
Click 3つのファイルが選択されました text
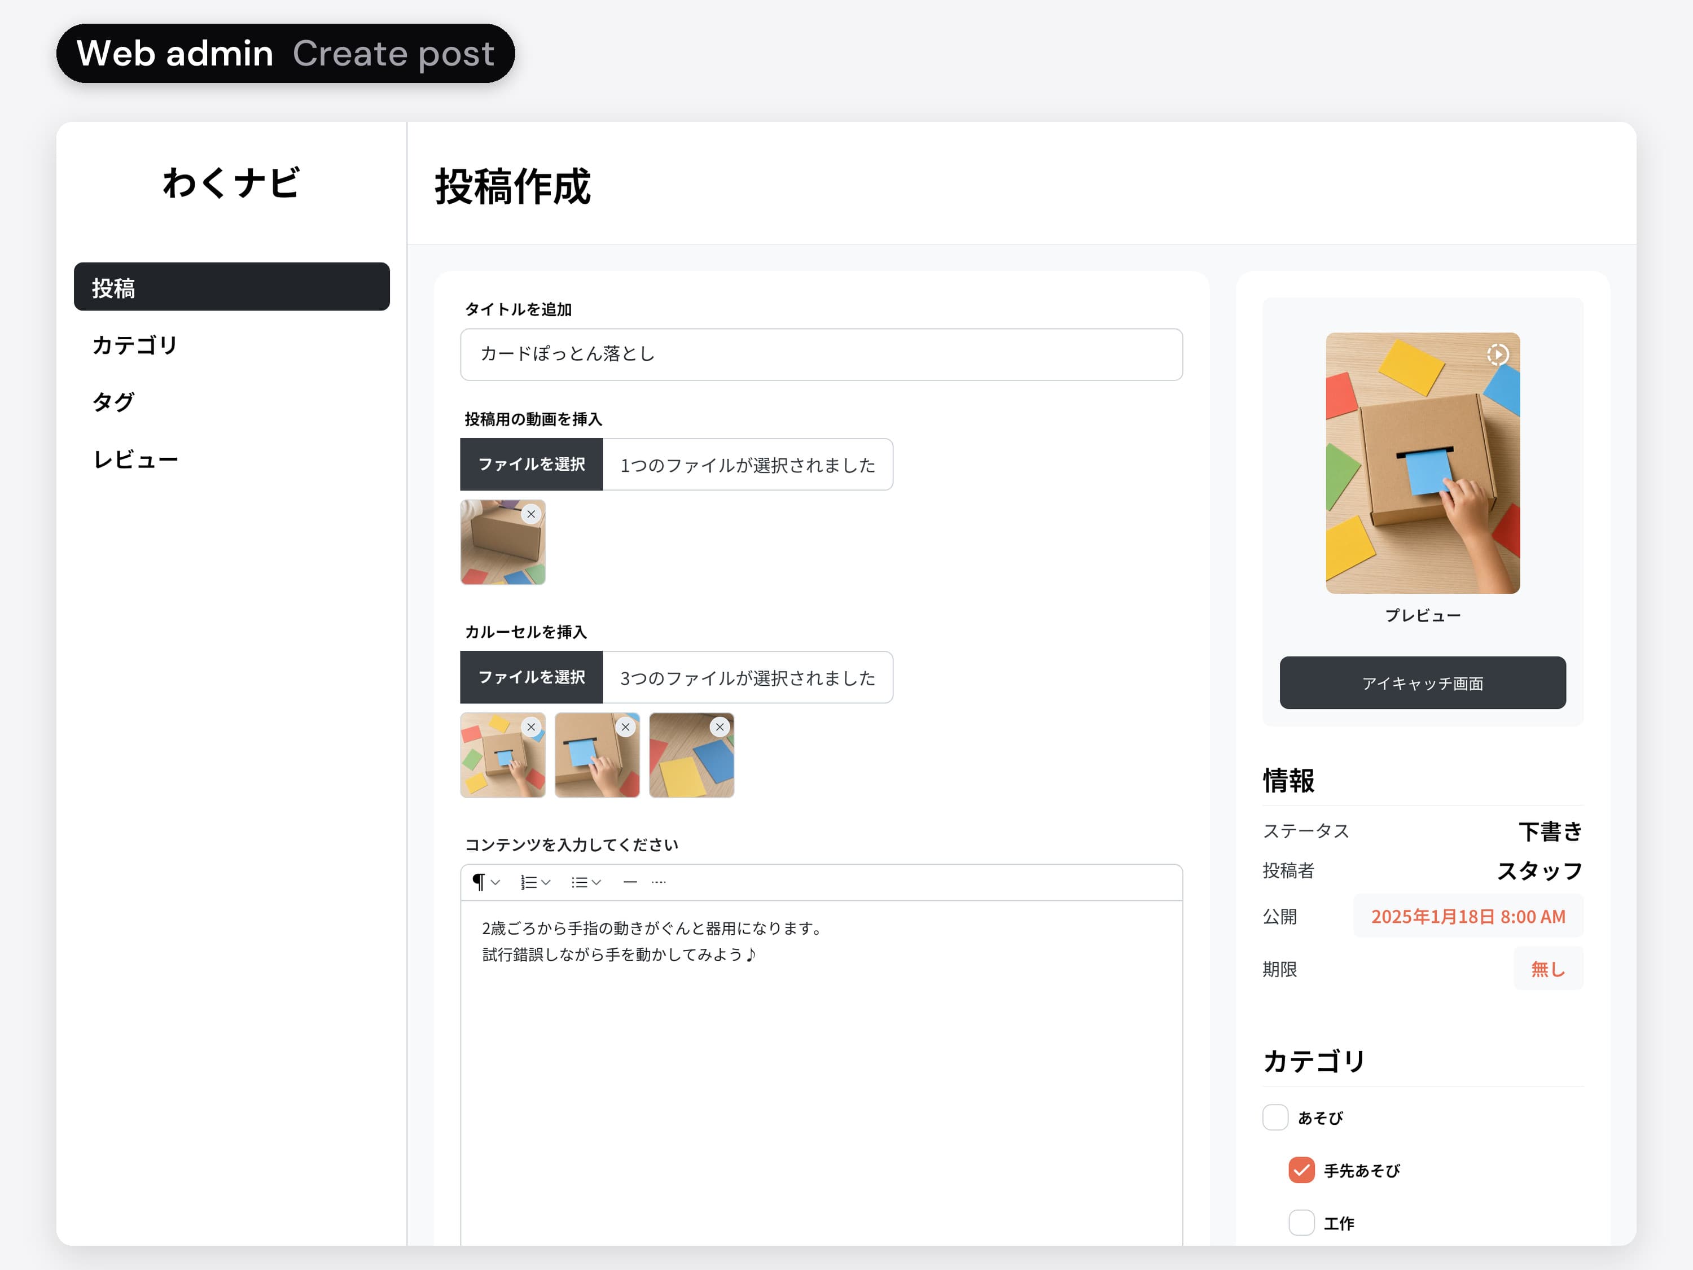pyautogui.click(x=747, y=678)
